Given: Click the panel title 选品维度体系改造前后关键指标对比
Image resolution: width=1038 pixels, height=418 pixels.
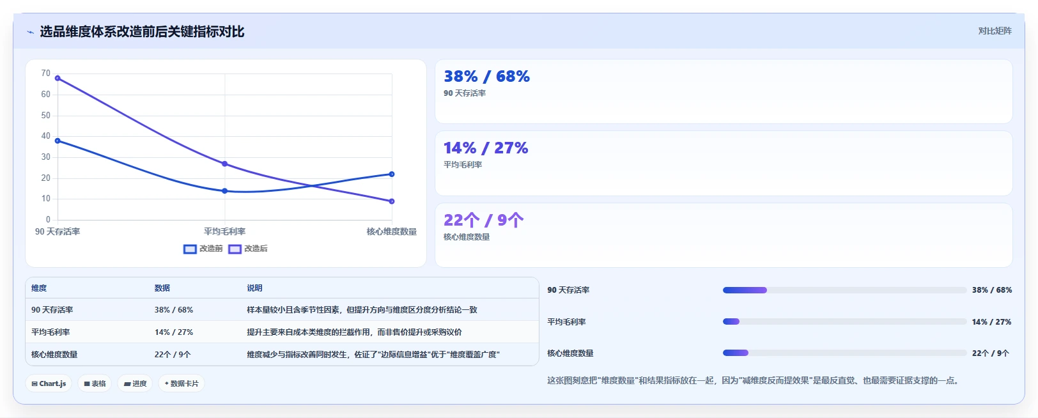Looking at the screenshot, I should pos(142,32).
